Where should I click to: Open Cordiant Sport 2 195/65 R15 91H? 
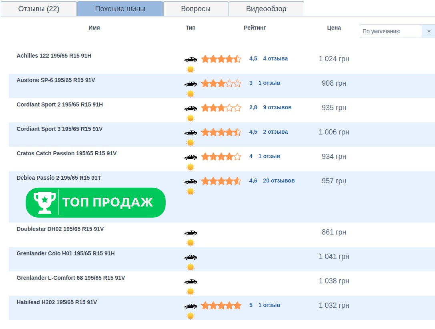(x=60, y=104)
